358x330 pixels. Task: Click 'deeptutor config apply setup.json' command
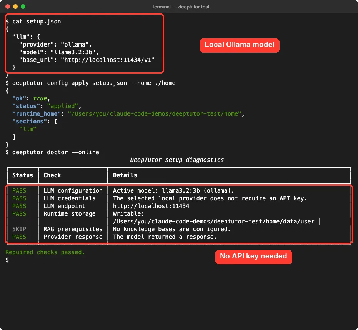69,83
